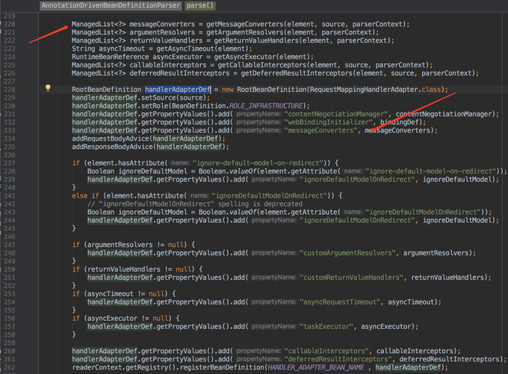Click HANDLER_ADAPTER_BEAN_NAME constant
This screenshot has width=508, height=374.
click(315, 367)
